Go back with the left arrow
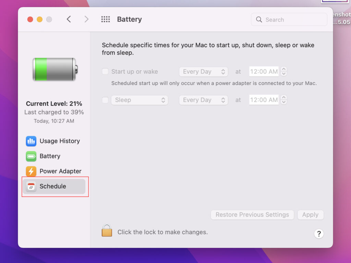The width and height of the screenshot is (351, 263). [69, 19]
